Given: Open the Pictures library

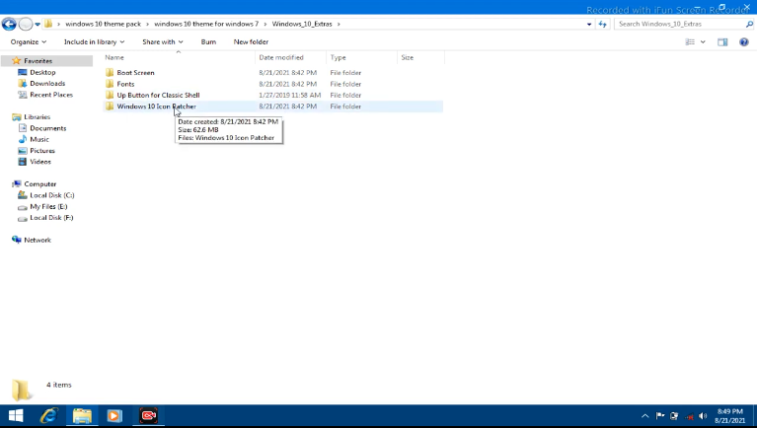Looking at the screenshot, I should [x=42, y=151].
